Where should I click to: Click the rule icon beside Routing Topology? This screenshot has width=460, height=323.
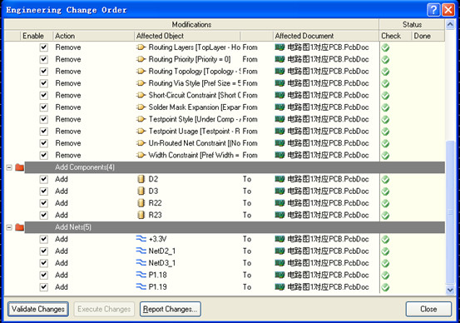141,72
